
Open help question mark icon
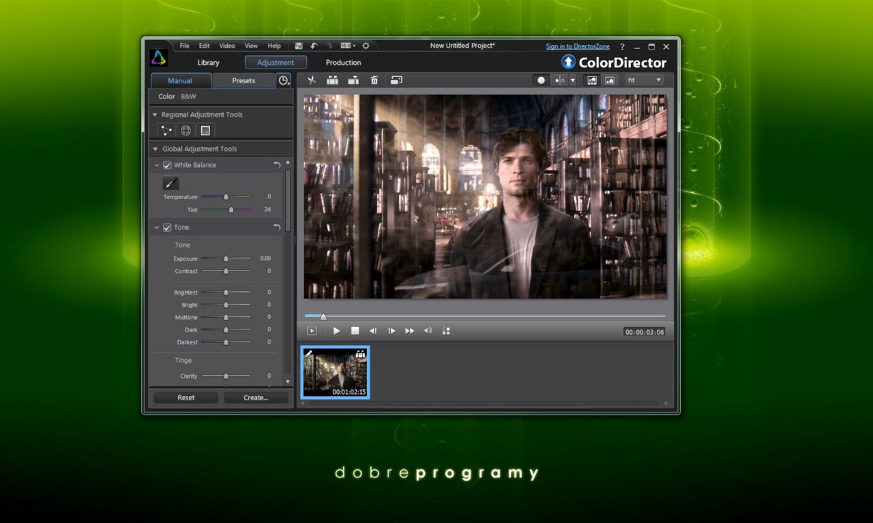point(622,46)
